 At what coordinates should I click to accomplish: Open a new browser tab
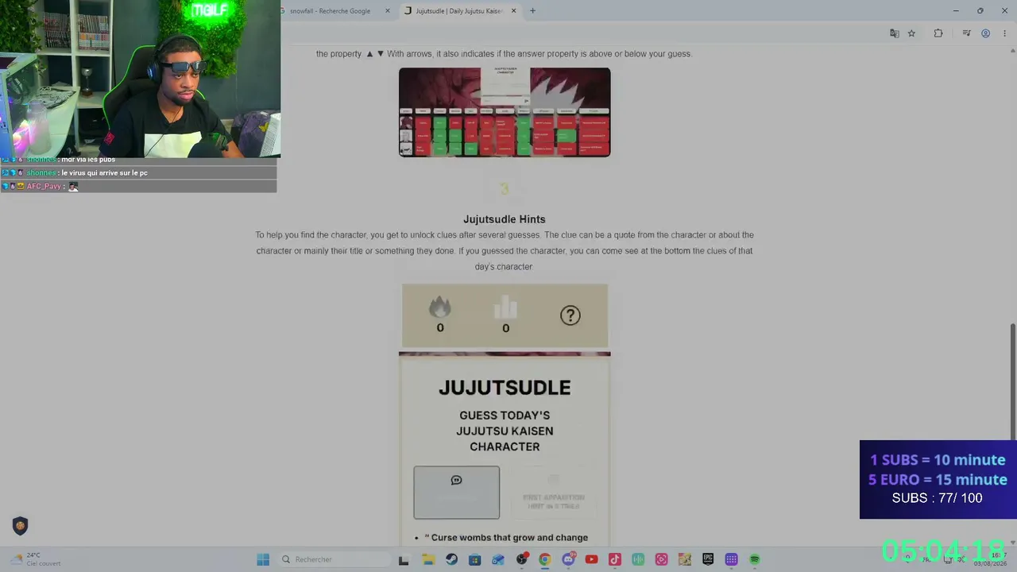pos(532,11)
